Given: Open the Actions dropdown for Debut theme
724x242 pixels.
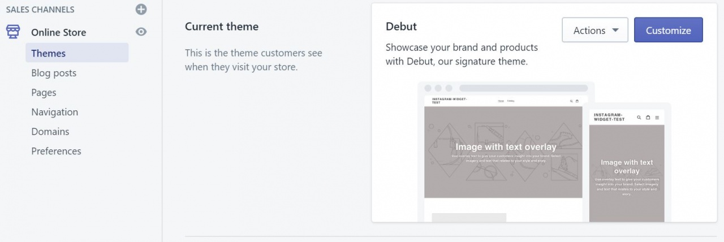Looking at the screenshot, I should (x=595, y=30).
